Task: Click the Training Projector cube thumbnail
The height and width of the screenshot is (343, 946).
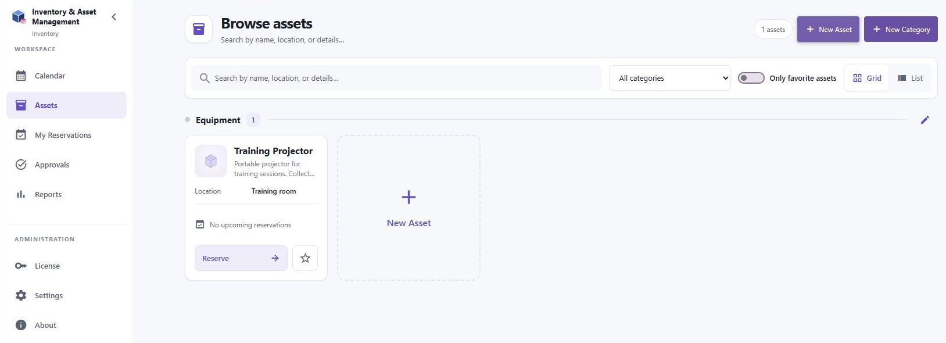Action: (x=211, y=161)
